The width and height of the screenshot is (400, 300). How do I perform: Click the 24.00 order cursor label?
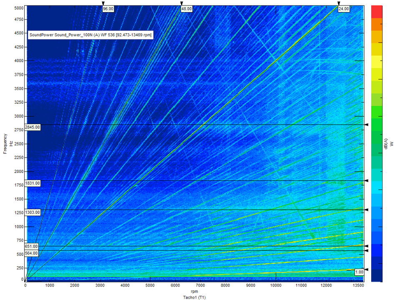click(344, 8)
